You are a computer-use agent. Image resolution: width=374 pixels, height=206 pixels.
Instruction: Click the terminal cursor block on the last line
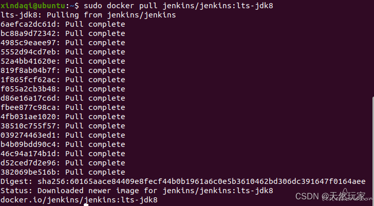point(86,205)
